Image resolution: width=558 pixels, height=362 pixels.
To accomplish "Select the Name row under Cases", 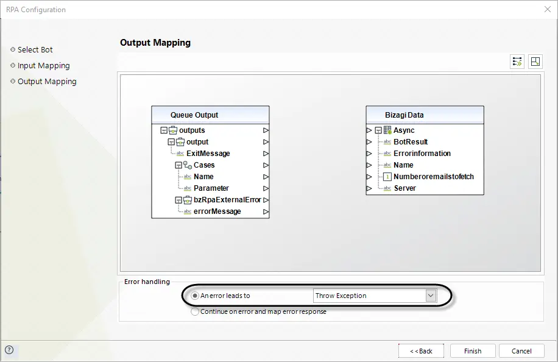I will tap(210, 177).
